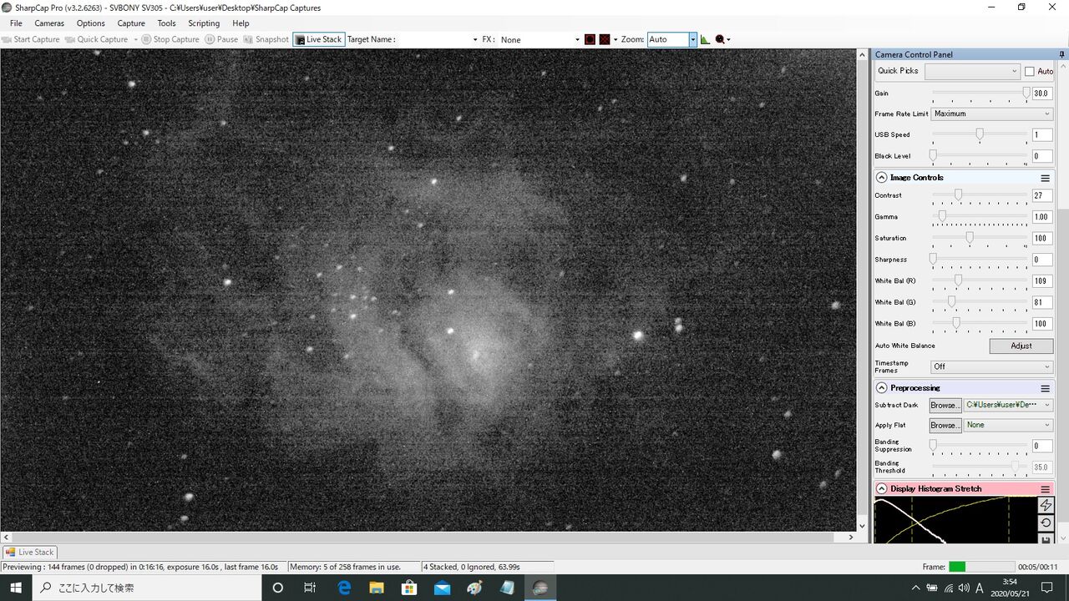Show hidden system tray icons
The width and height of the screenshot is (1069, 601).
click(916, 588)
